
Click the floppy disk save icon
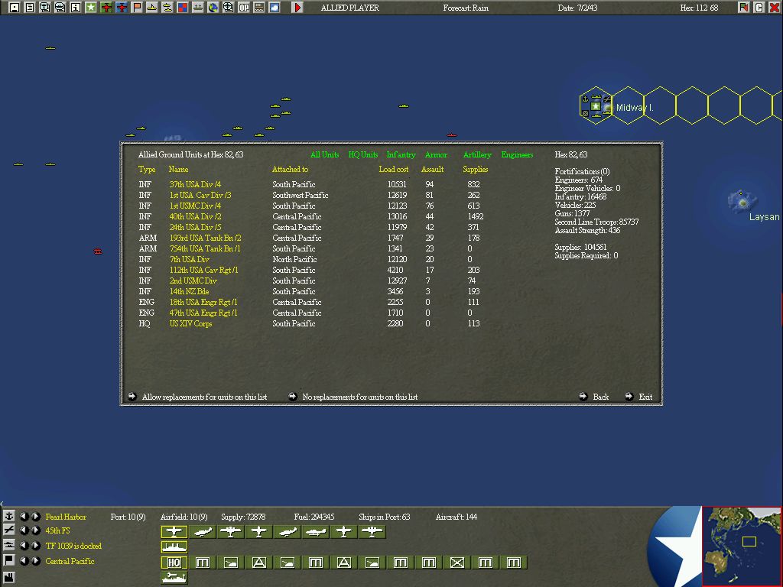(15, 8)
